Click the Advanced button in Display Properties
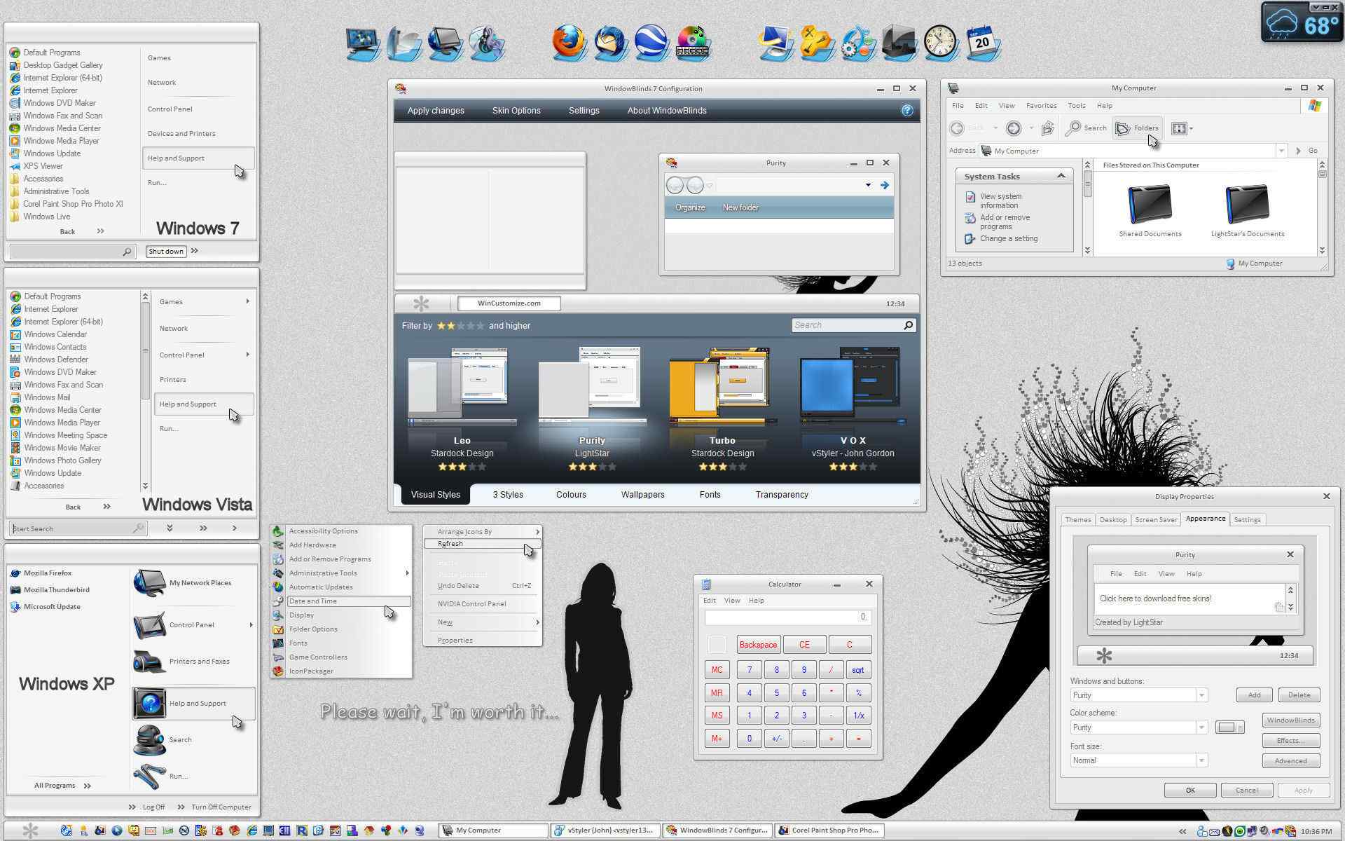The height and width of the screenshot is (841, 1345). [x=1290, y=761]
